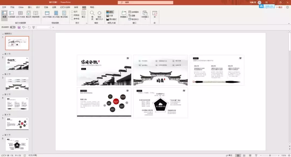
Task: Click the Baidu cloud upload button
Action: [x=266, y=6]
